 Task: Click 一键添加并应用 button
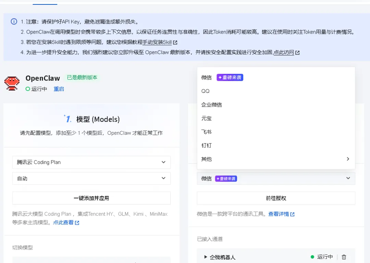click(91, 198)
